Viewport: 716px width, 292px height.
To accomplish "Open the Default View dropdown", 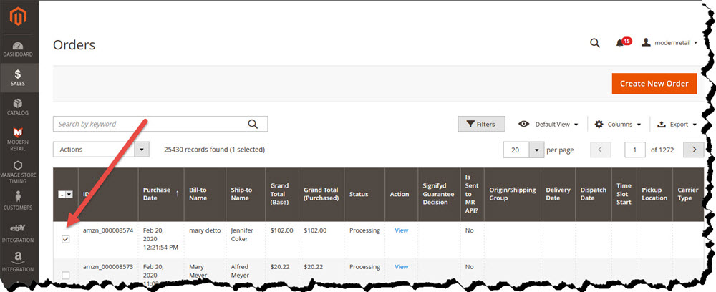I will (548, 124).
